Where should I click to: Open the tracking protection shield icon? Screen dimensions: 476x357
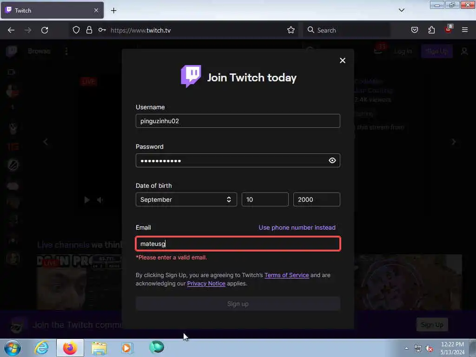click(x=76, y=30)
